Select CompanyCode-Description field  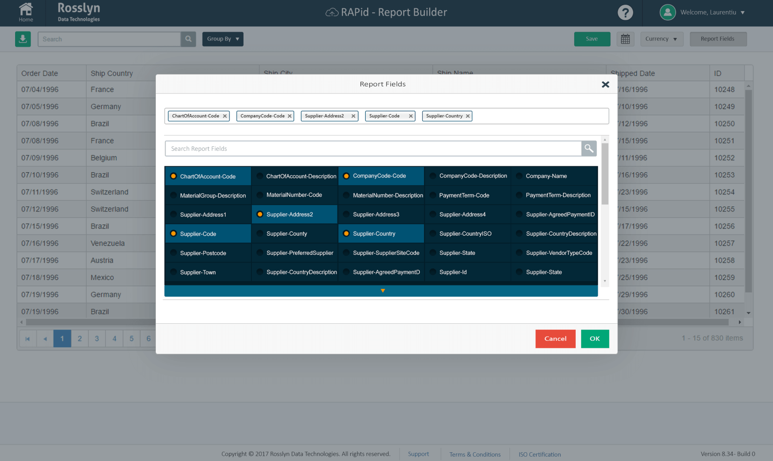[468, 176]
